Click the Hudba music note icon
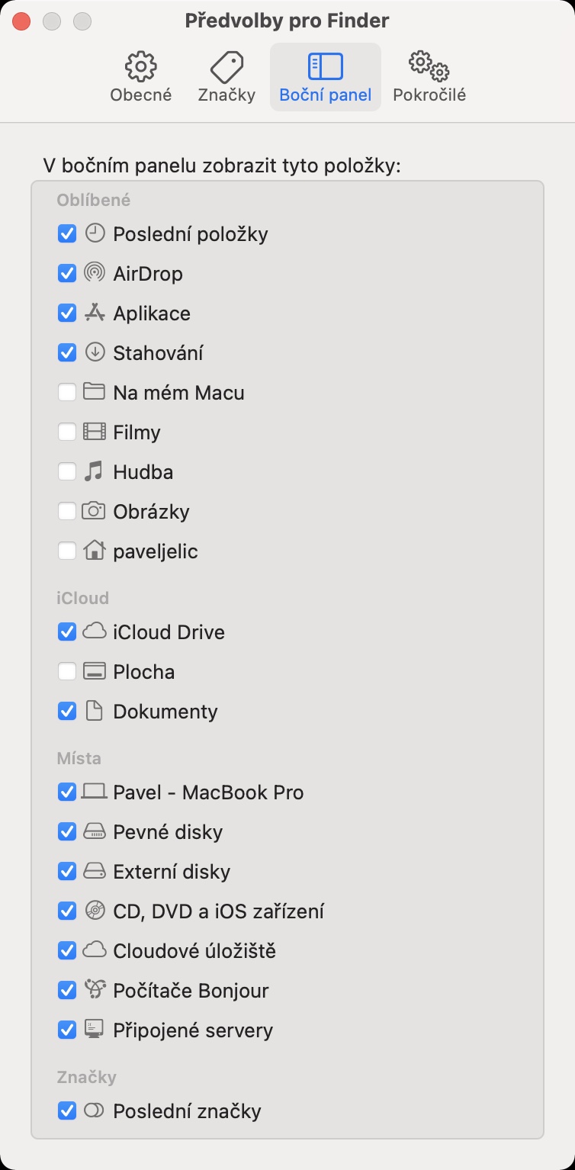 click(94, 471)
